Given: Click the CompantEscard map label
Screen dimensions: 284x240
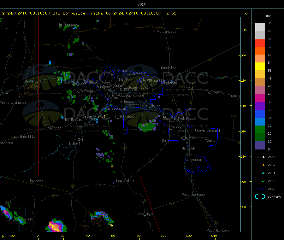Looking at the screenshot, I should [x=207, y=131].
